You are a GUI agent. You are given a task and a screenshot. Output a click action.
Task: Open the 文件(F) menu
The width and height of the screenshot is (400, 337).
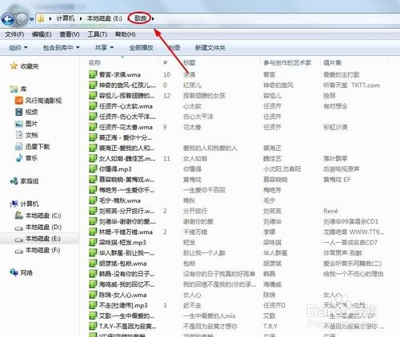14,34
